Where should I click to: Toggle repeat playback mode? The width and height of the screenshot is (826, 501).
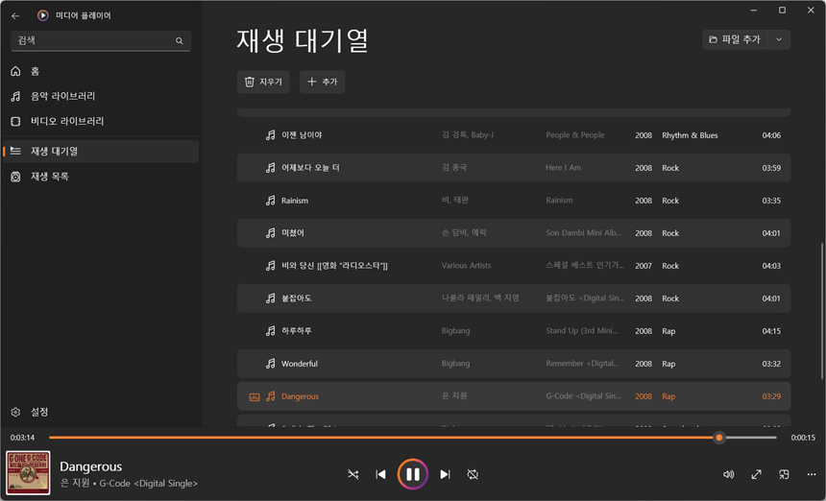pyautogui.click(x=473, y=474)
